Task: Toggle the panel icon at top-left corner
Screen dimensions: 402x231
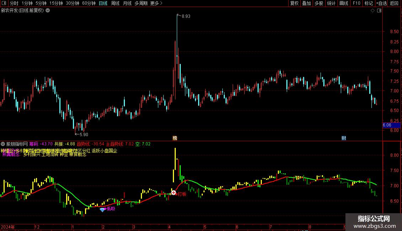Action: 4,3
